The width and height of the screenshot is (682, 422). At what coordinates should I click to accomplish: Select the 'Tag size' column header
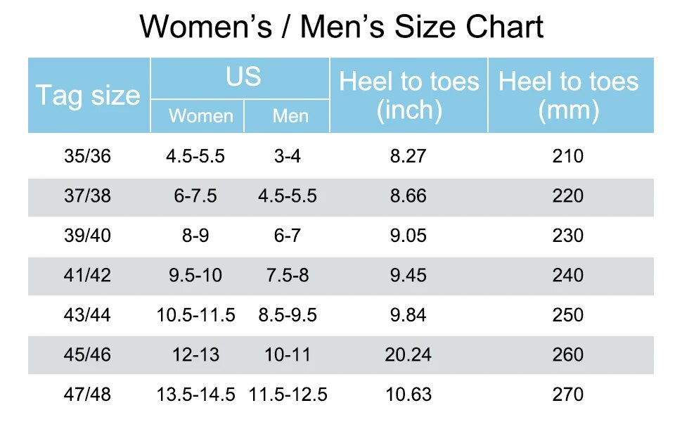click(x=89, y=95)
